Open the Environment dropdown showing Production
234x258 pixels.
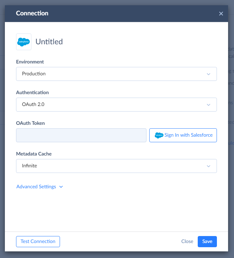(x=116, y=74)
